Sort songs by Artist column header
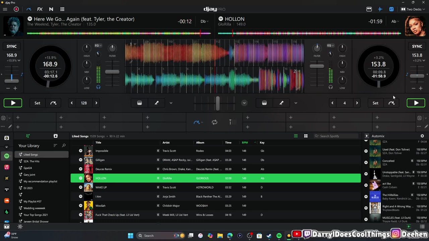The height and width of the screenshot is (241, 429). pyautogui.click(x=166, y=143)
